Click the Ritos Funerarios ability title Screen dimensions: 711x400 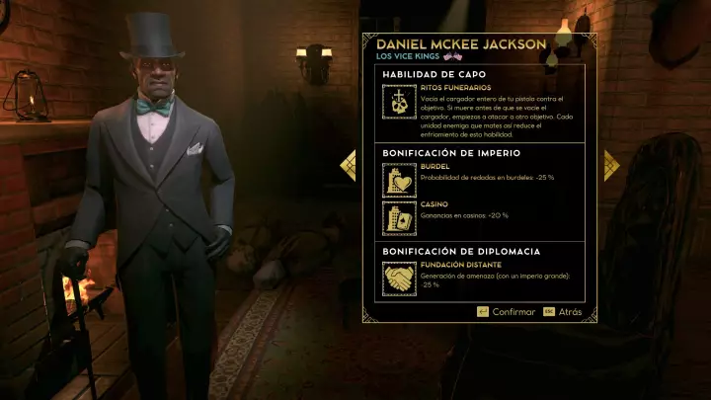pos(455,88)
